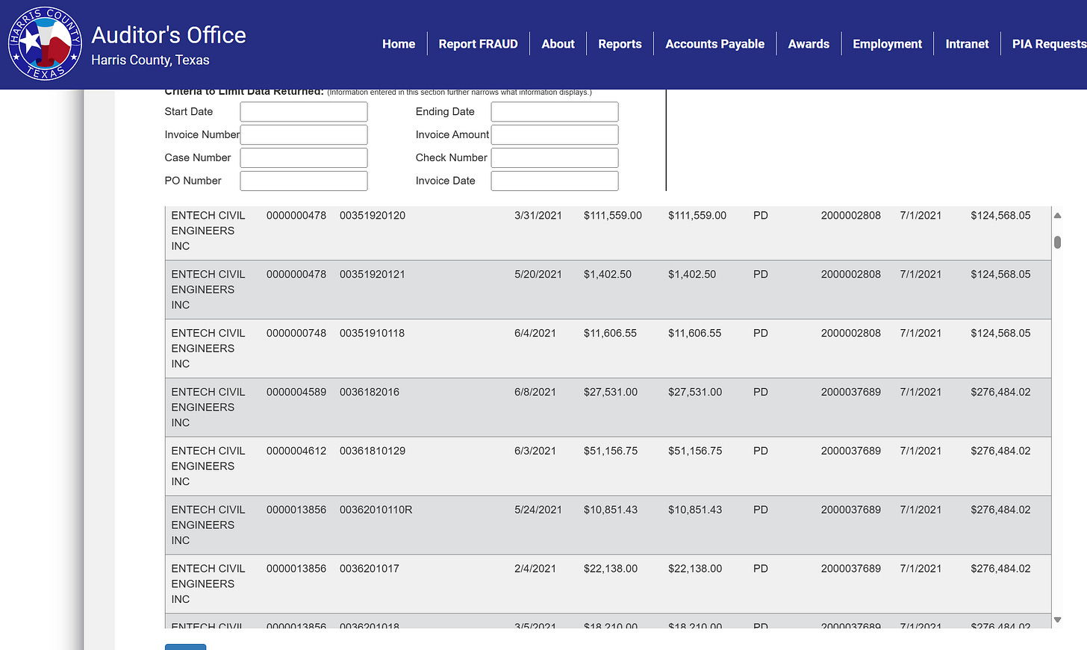1087x650 pixels.
Task: Open the Intranet link in navigation
Action: point(967,44)
